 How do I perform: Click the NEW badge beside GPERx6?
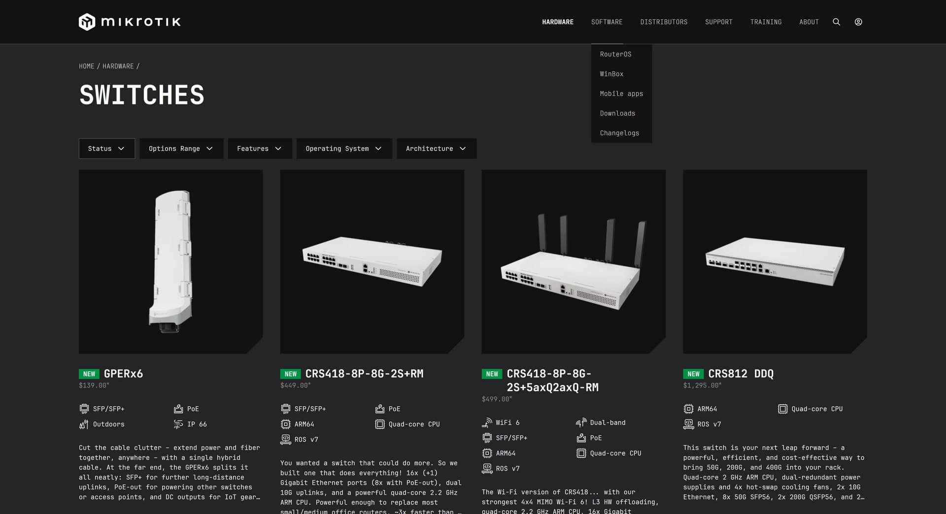(89, 374)
